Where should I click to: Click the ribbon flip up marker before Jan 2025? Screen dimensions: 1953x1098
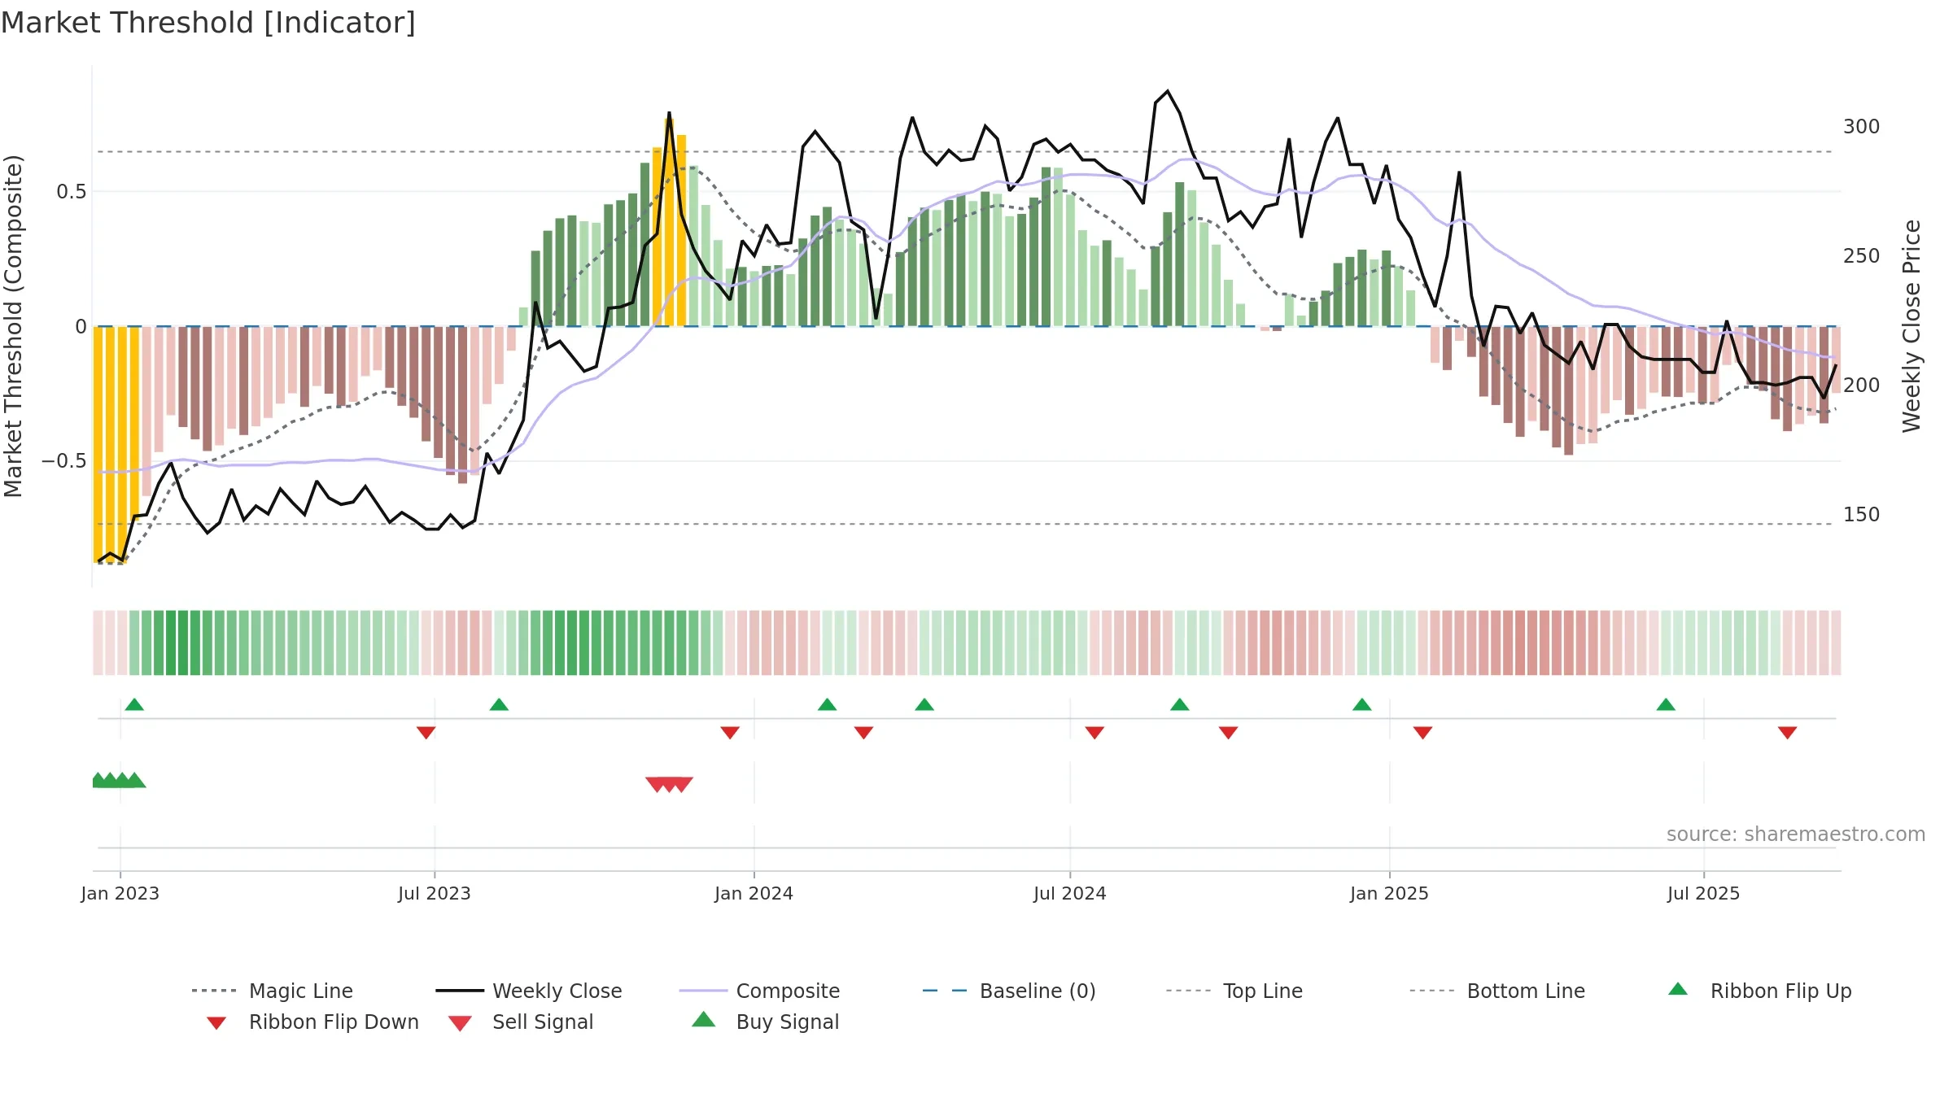click(x=1362, y=704)
